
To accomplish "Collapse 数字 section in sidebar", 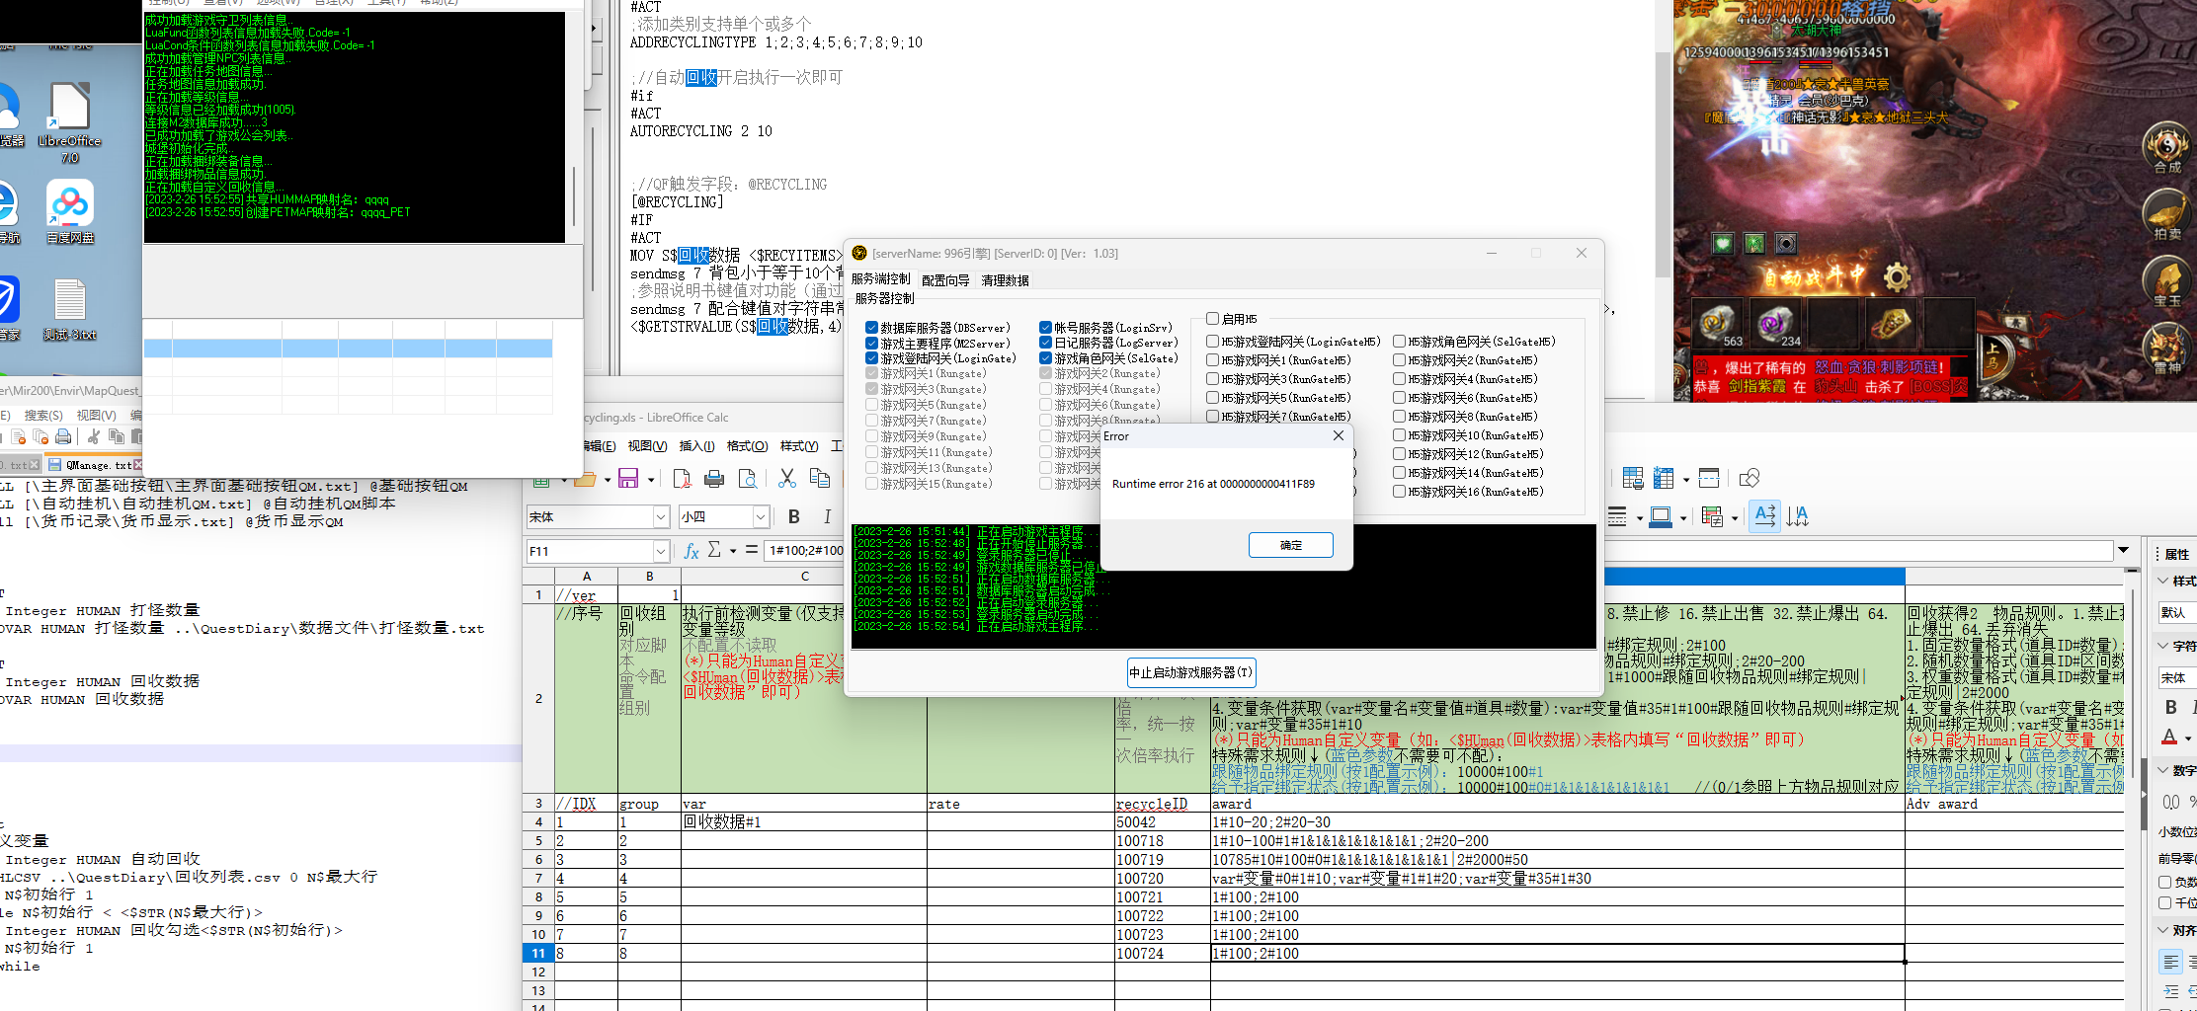I will pos(2163,770).
